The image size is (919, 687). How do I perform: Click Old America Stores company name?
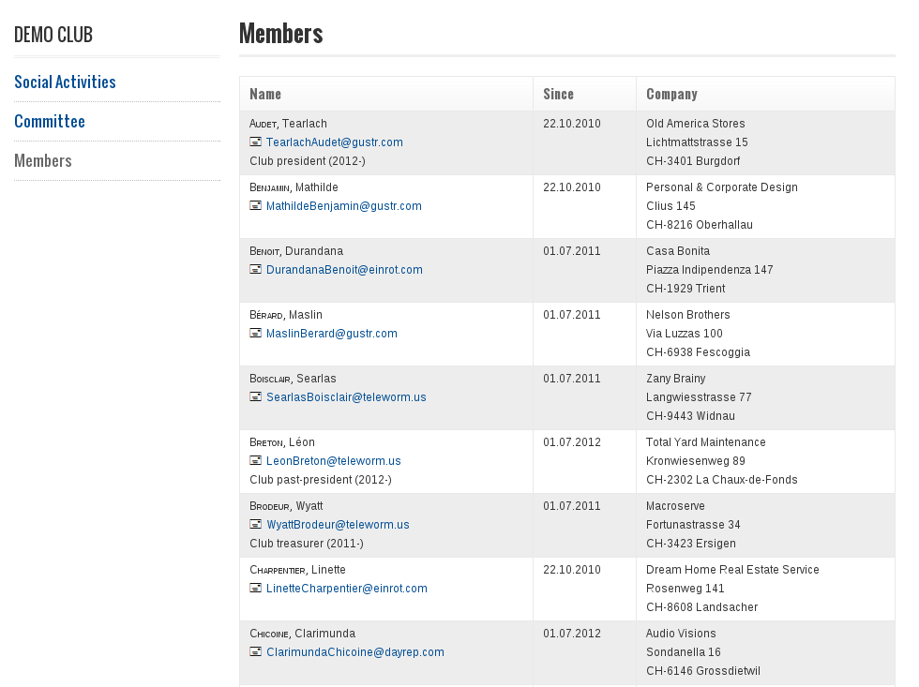point(696,124)
